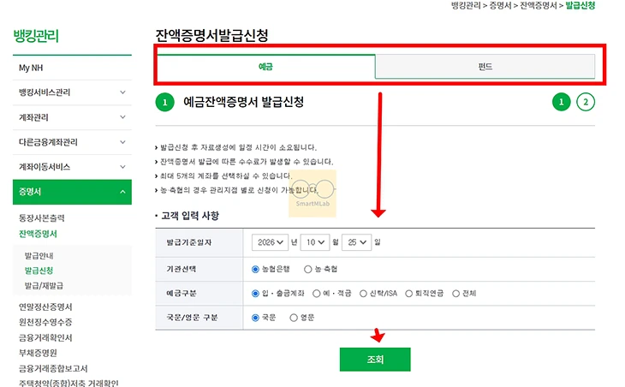This screenshot has width=625, height=387.
Task: Choose 국문 language radio button
Action: coord(255,318)
